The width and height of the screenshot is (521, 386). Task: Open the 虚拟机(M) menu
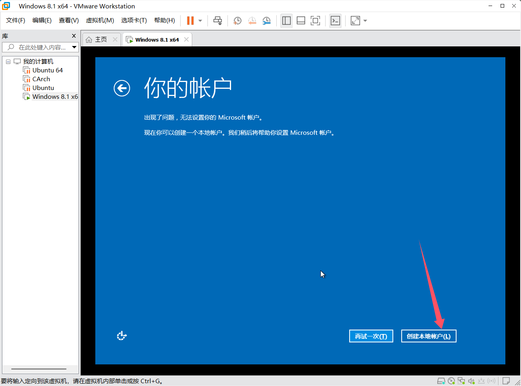pyautogui.click(x=100, y=20)
